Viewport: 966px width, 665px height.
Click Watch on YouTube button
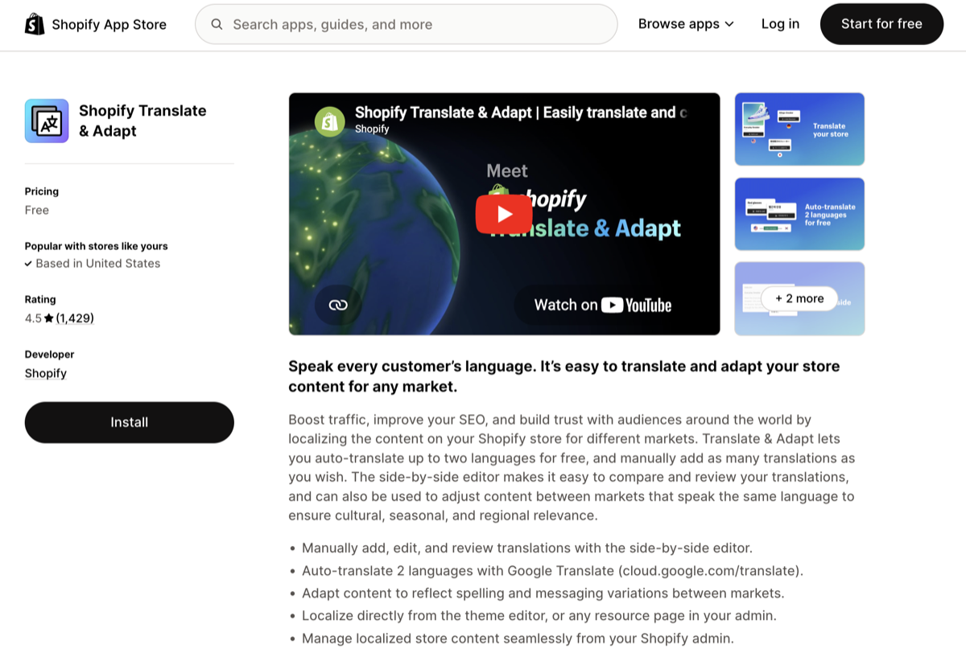pos(602,305)
